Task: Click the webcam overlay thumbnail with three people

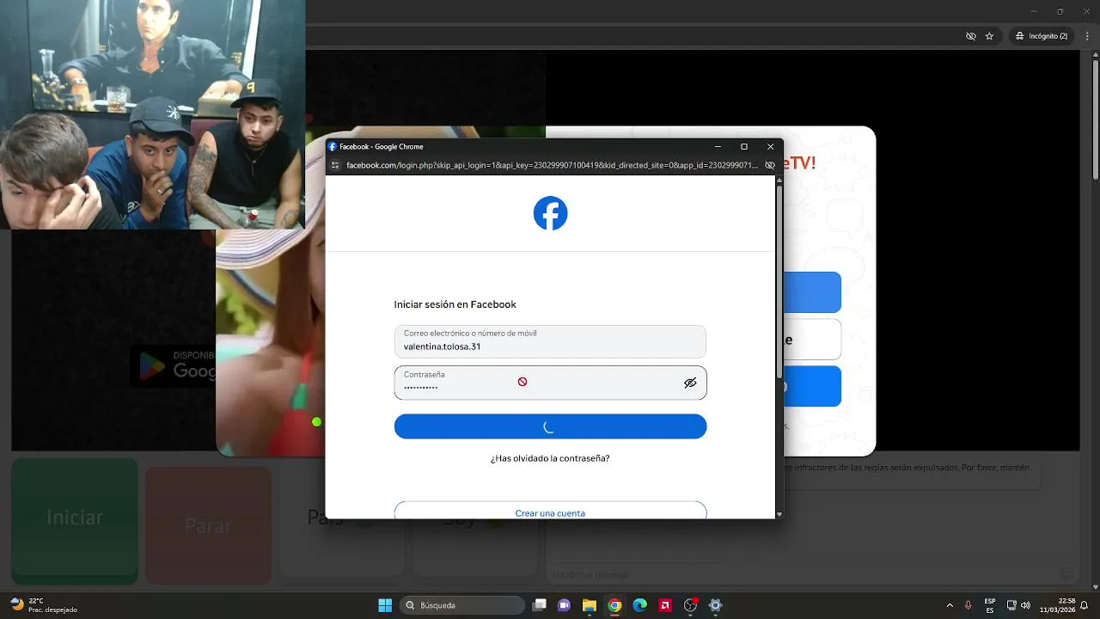Action: click(152, 114)
